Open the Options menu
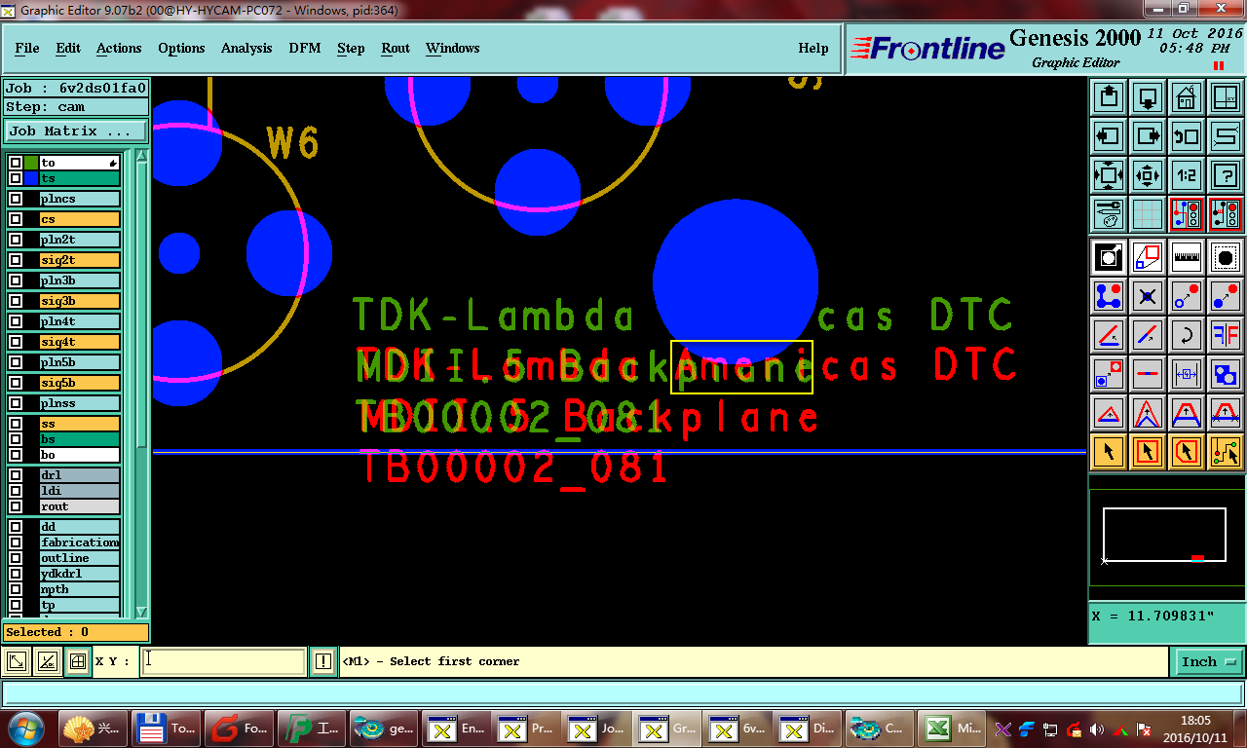The width and height of the screenshot is (1247, 748). [x=181, y=48]
